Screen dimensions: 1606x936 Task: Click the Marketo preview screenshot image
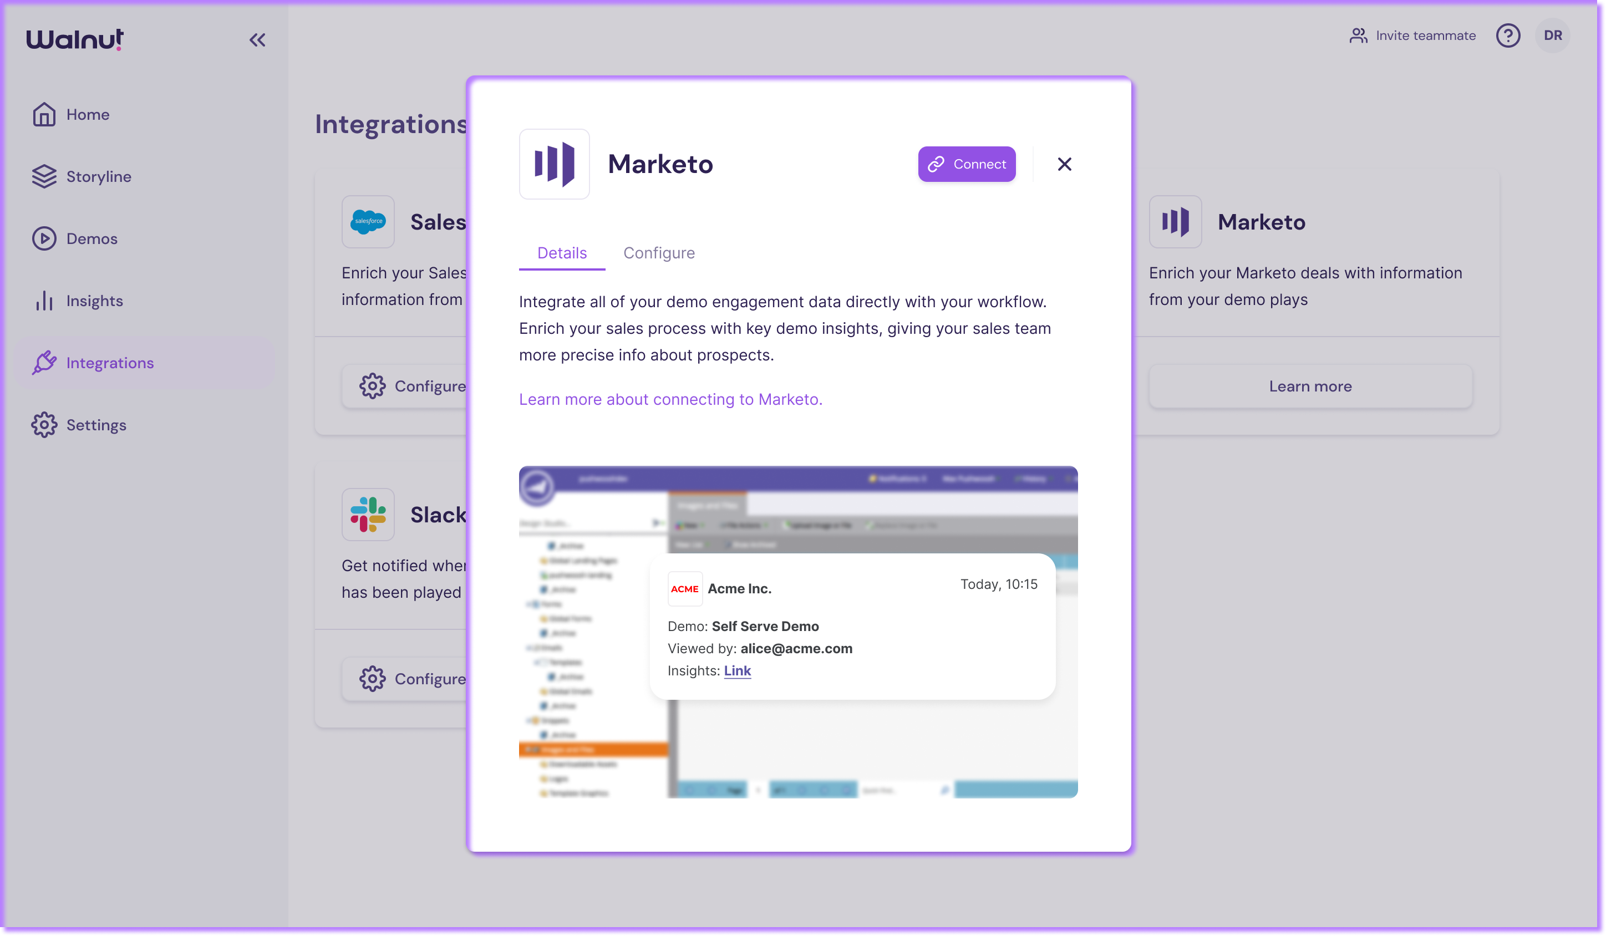(x=798, y=632)
